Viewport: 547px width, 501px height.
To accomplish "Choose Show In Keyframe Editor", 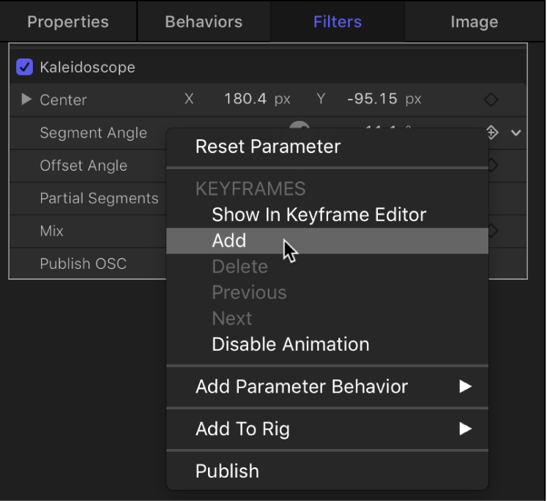I will tap(319, 215).
